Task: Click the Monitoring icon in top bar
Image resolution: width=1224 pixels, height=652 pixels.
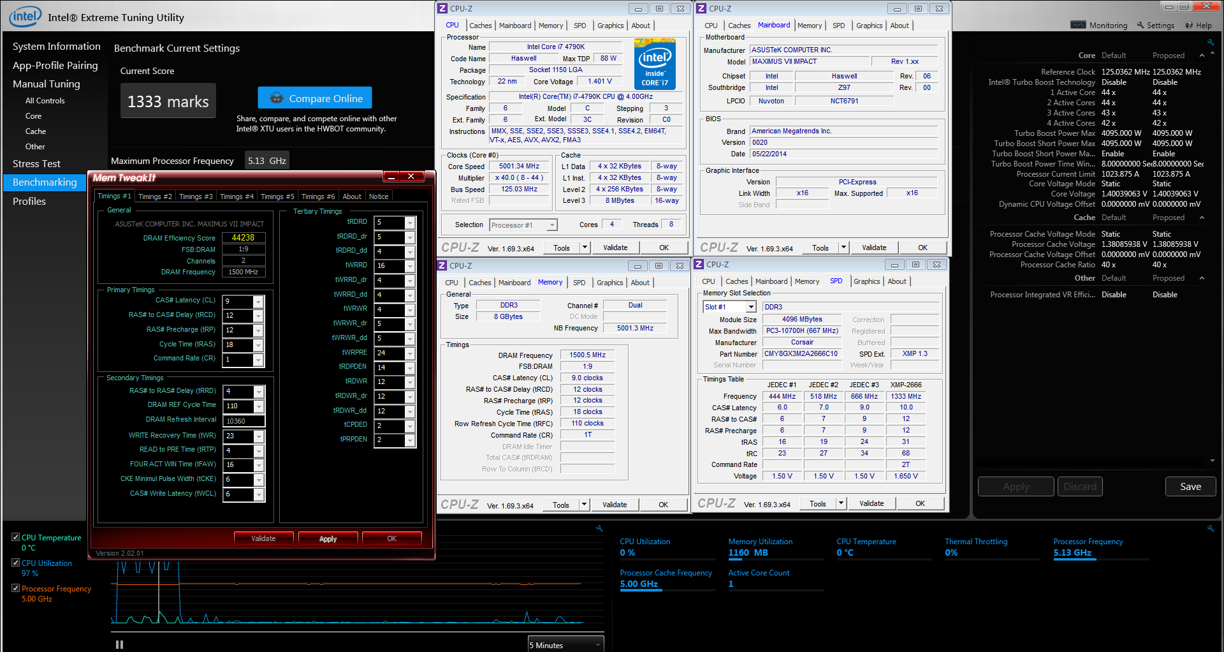Action: pos(1078,25)
